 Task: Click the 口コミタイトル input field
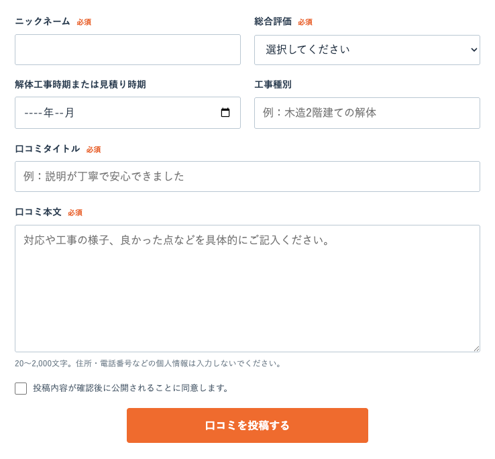(248, 176)
